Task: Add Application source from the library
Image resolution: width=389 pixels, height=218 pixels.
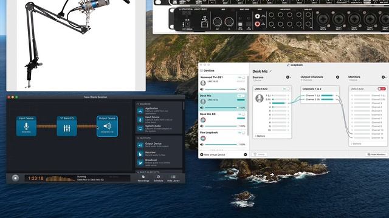Action: (x=159, y=110)
